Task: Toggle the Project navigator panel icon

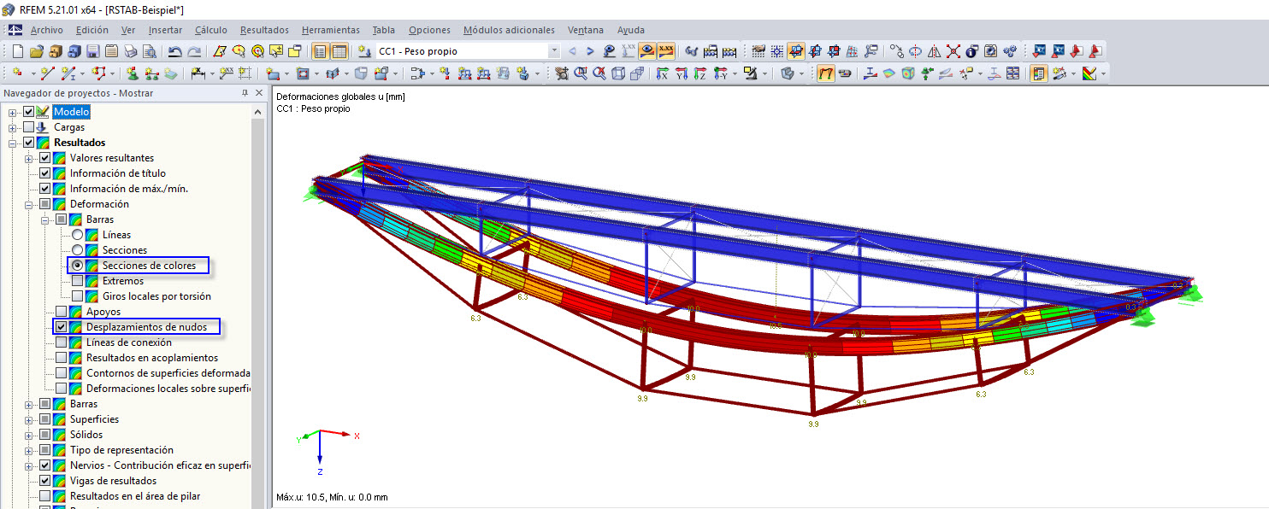Action: pos(321,51)
